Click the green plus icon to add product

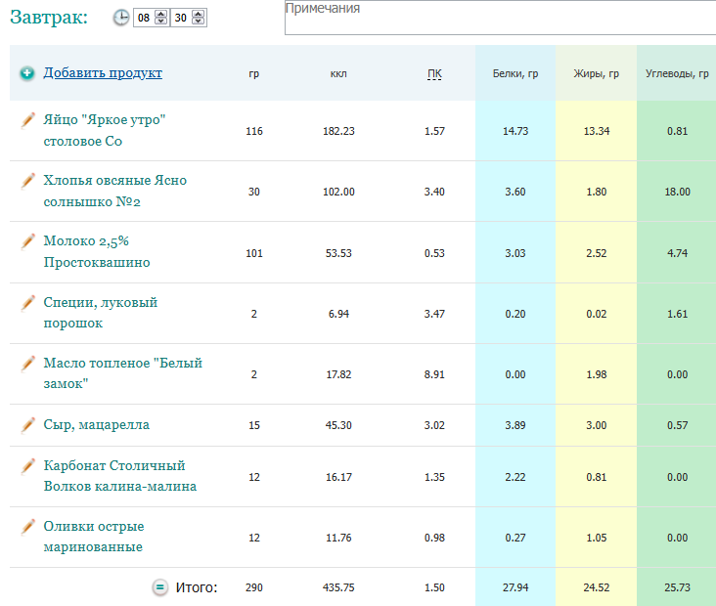27,73
